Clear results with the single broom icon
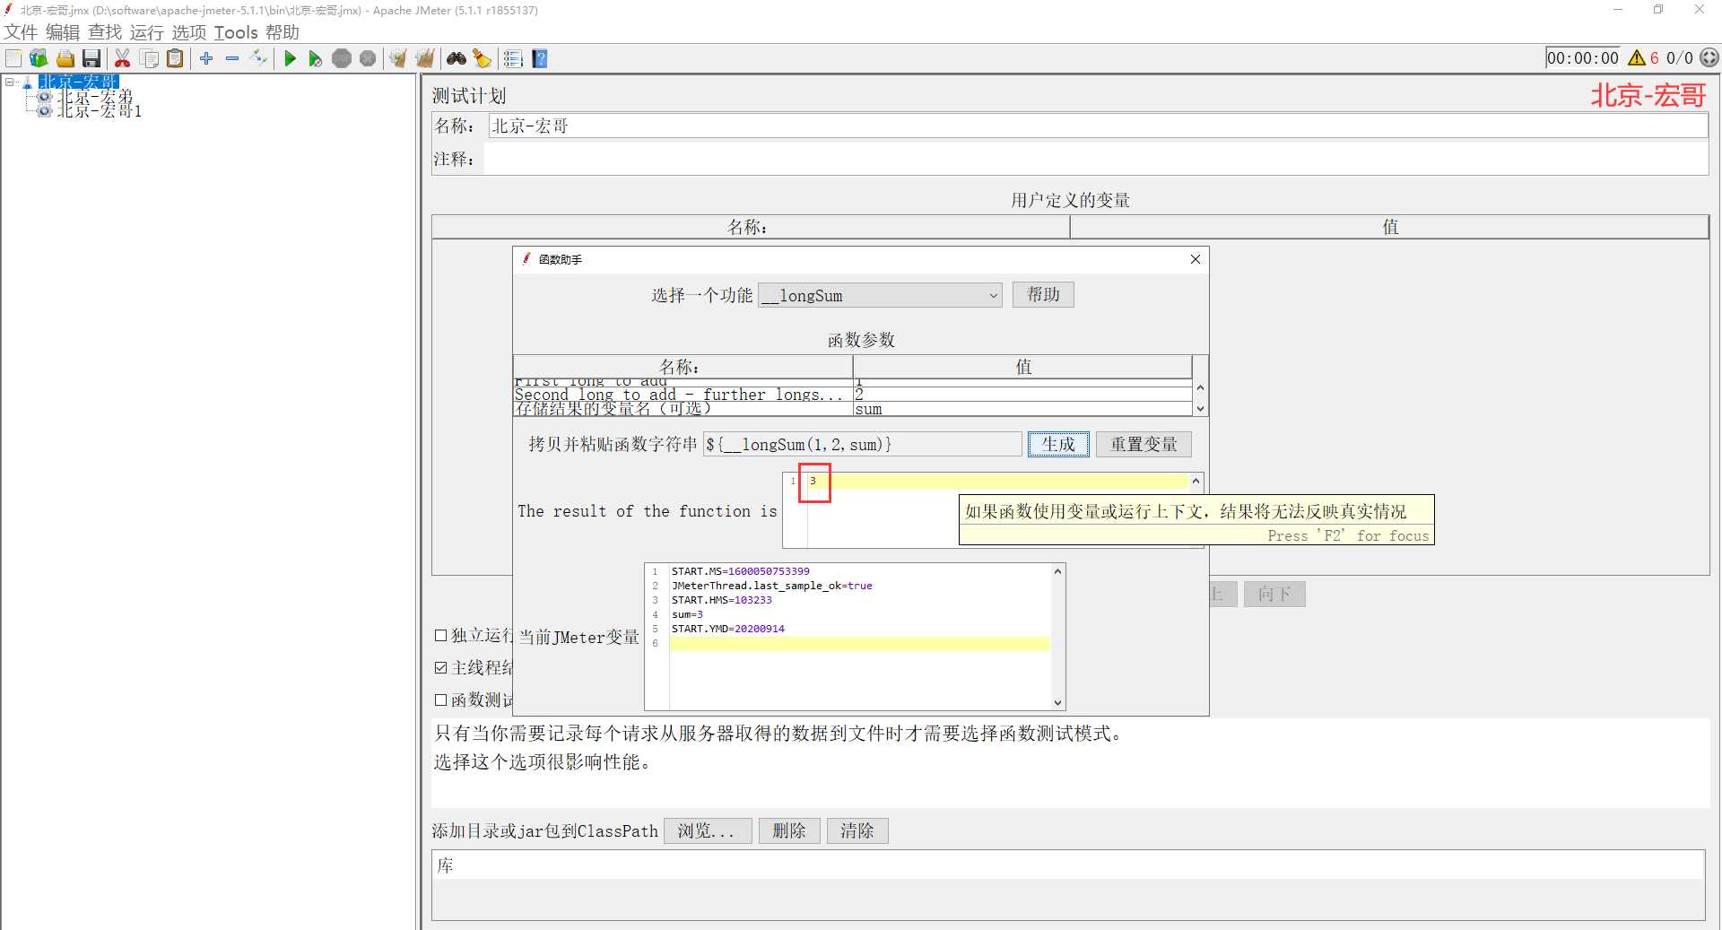The image size is (1722, 930). pyautogui.click(x=398, y=58)
